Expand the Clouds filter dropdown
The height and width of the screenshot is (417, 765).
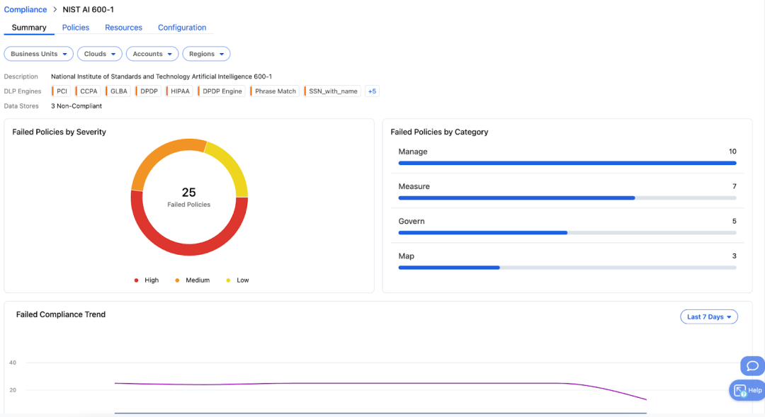pos(100,54)
